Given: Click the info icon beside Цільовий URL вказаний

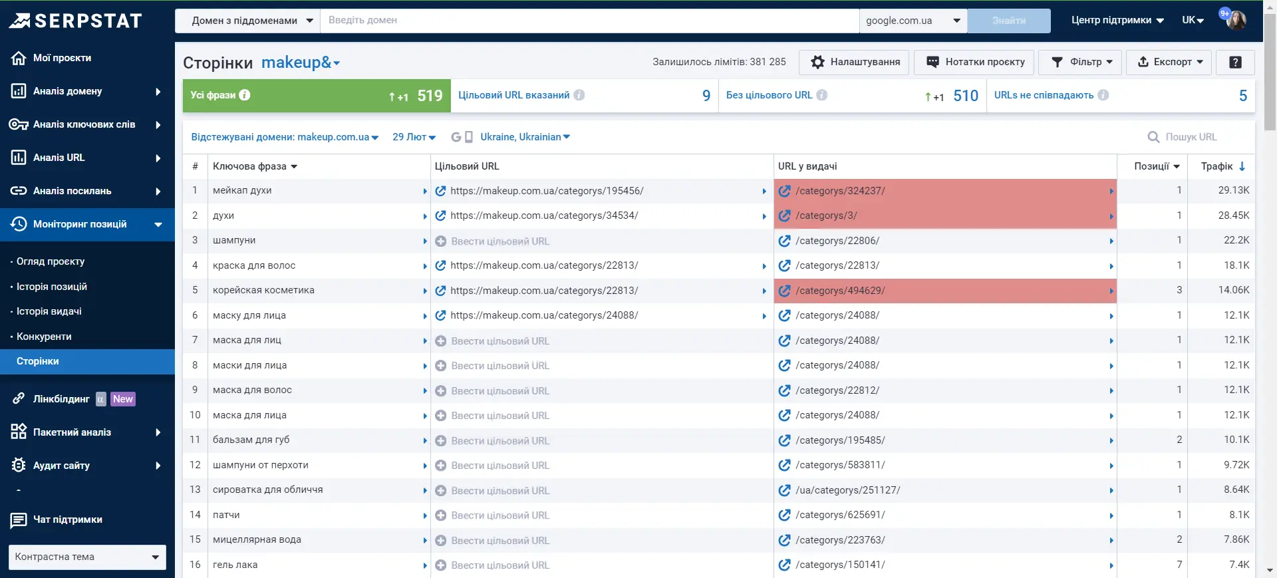Looking at the screenshot, I should point(579,95).
